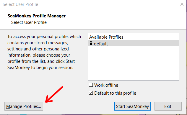Viewport: 187px width, 115px height.
Task: Launch with the Start SeaMonkey button
Action: click(133, 106)
